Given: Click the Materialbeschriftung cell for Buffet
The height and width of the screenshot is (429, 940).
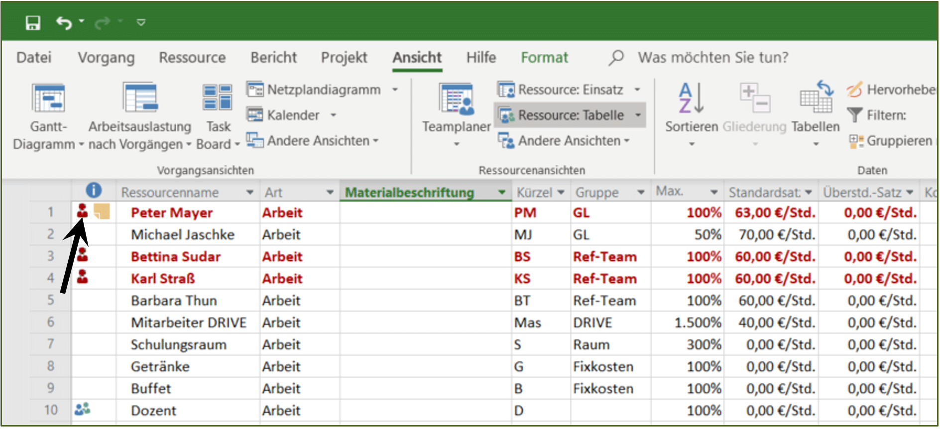Looking at the screenshot, I should 425,388.
